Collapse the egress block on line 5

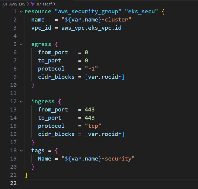[21, 44]
